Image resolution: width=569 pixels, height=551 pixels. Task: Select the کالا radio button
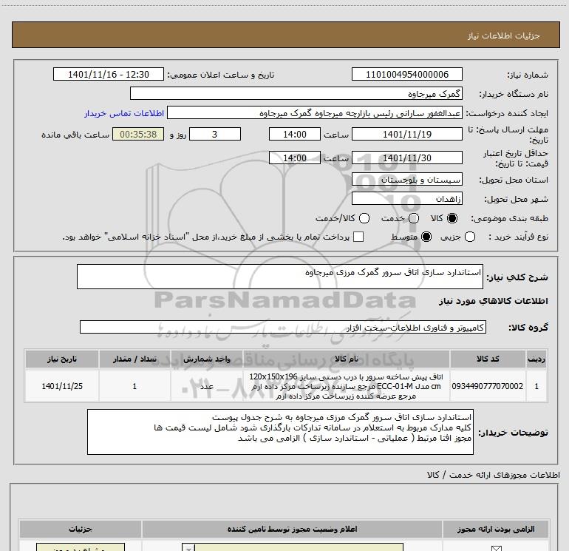452,218
